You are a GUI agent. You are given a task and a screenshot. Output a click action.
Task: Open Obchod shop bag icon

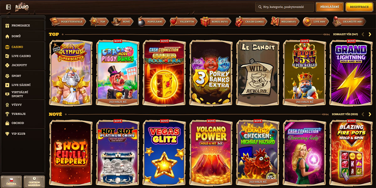tap(7, 123)
